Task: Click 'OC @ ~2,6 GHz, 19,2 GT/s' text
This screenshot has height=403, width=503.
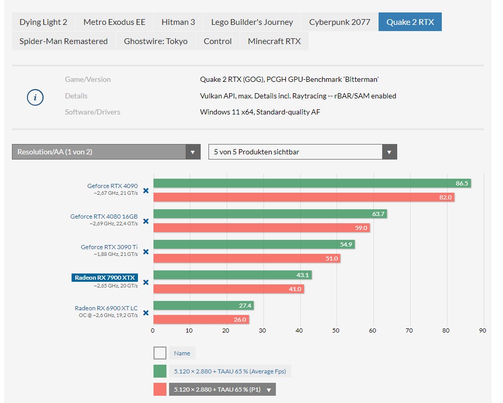Action: click(108, 315)
